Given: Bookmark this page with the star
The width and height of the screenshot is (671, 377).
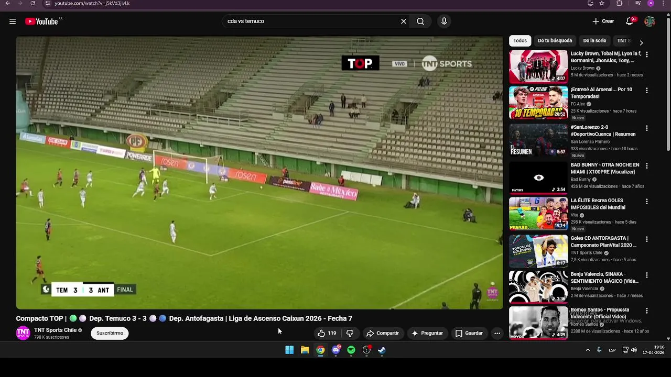Looking at the screenshot, I should (x=602, y=3).
